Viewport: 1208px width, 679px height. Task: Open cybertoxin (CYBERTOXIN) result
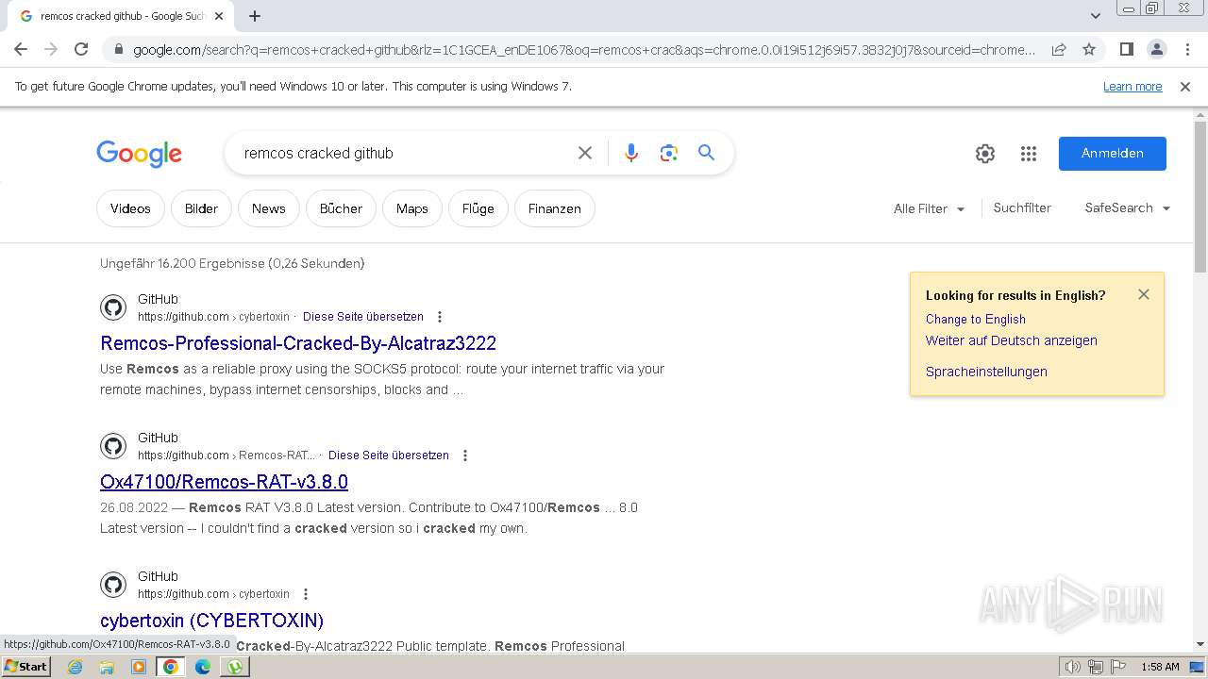tap(212, 621)
